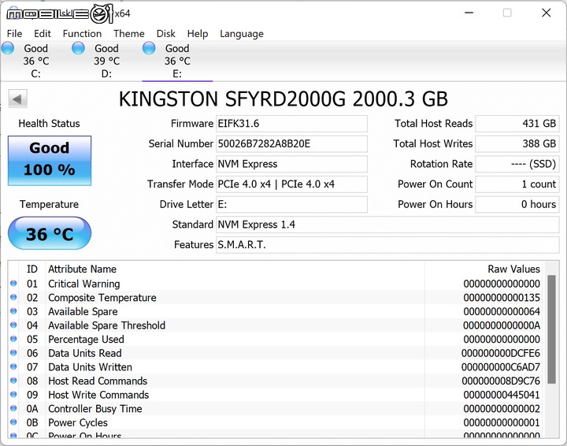
Task: Click status dot of Percentage Used row
Action: coord(13,339)
